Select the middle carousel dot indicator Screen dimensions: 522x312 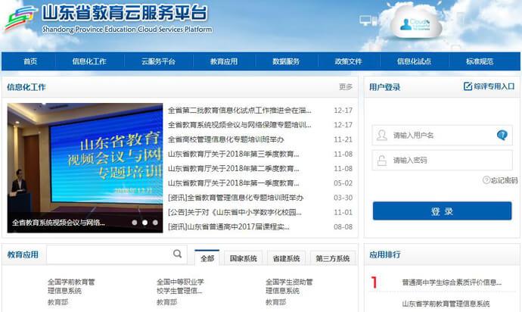click(x=145, y=223)
